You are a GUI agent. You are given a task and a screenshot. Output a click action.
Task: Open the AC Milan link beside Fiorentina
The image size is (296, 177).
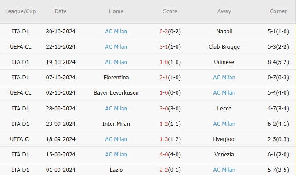click(224, 78)
